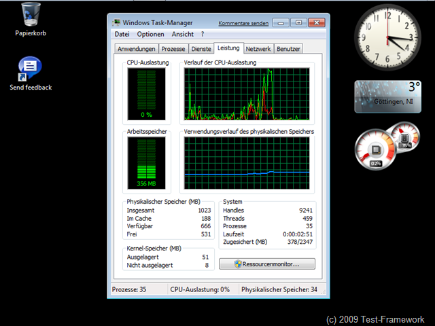Click the Kommentare senden link
The width and height of the screenshot is (435, 326).
[x=243, y=23]
